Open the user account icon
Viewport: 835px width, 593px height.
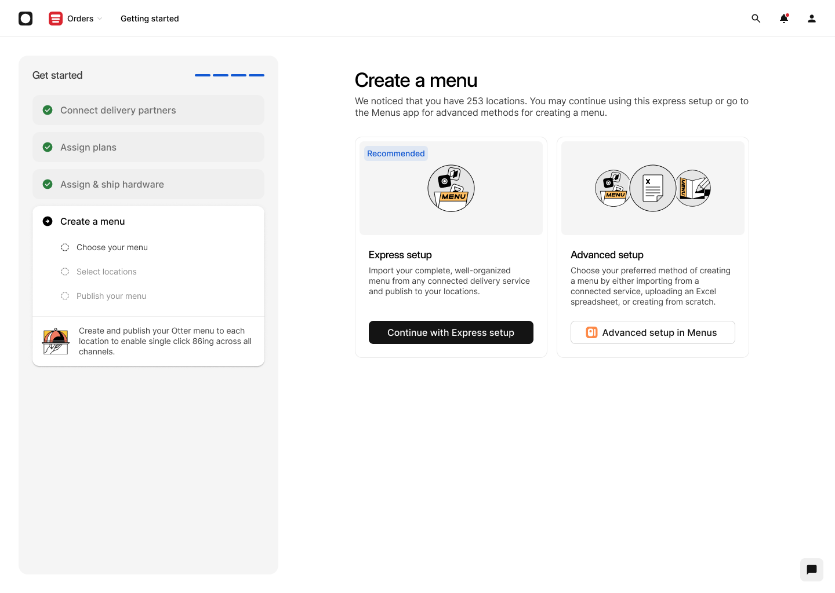point(812,19)
